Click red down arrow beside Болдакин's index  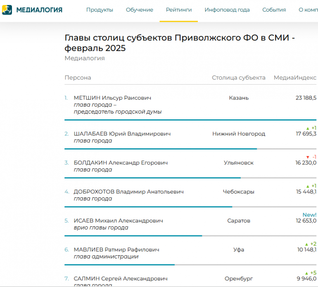[308, 157]
